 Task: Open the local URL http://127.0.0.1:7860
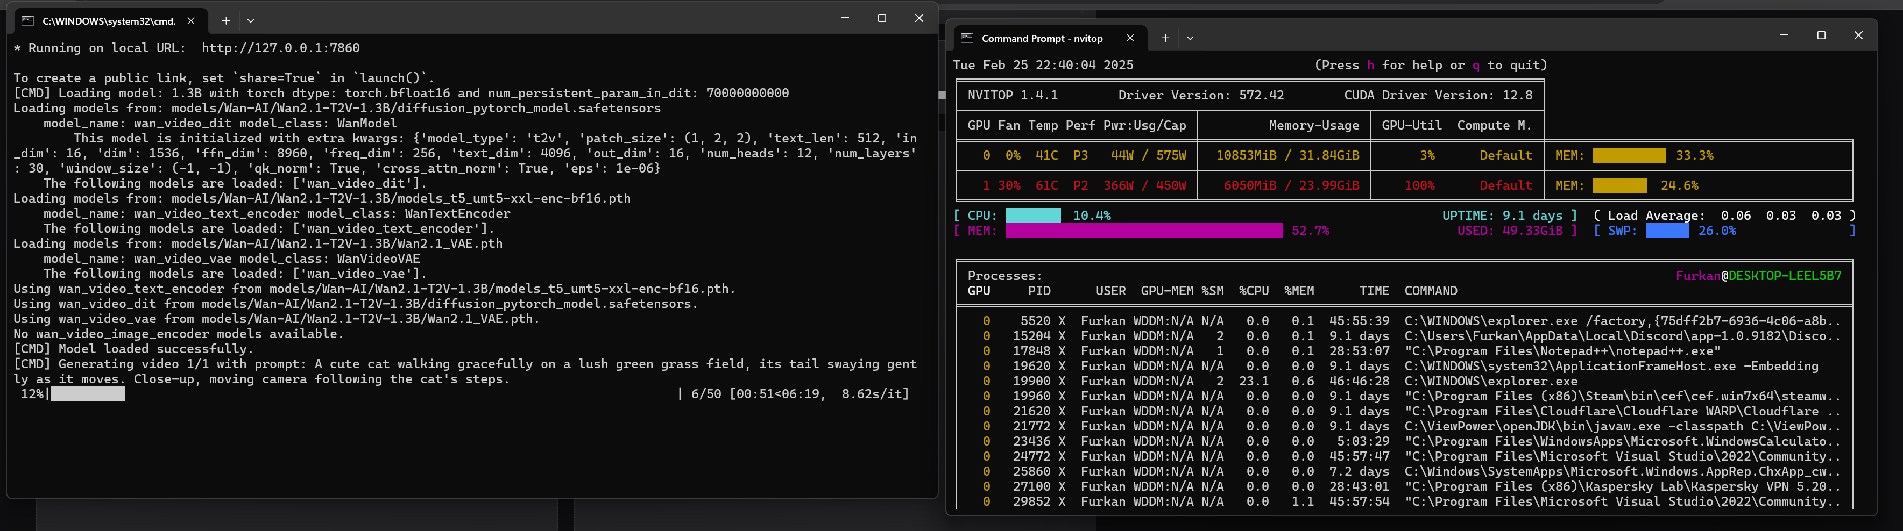[x=280, y=48]
